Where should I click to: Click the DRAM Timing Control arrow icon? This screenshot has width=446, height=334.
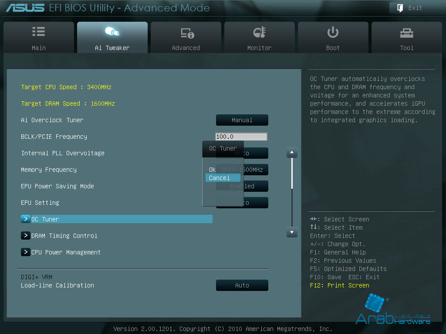click(26, 235)
